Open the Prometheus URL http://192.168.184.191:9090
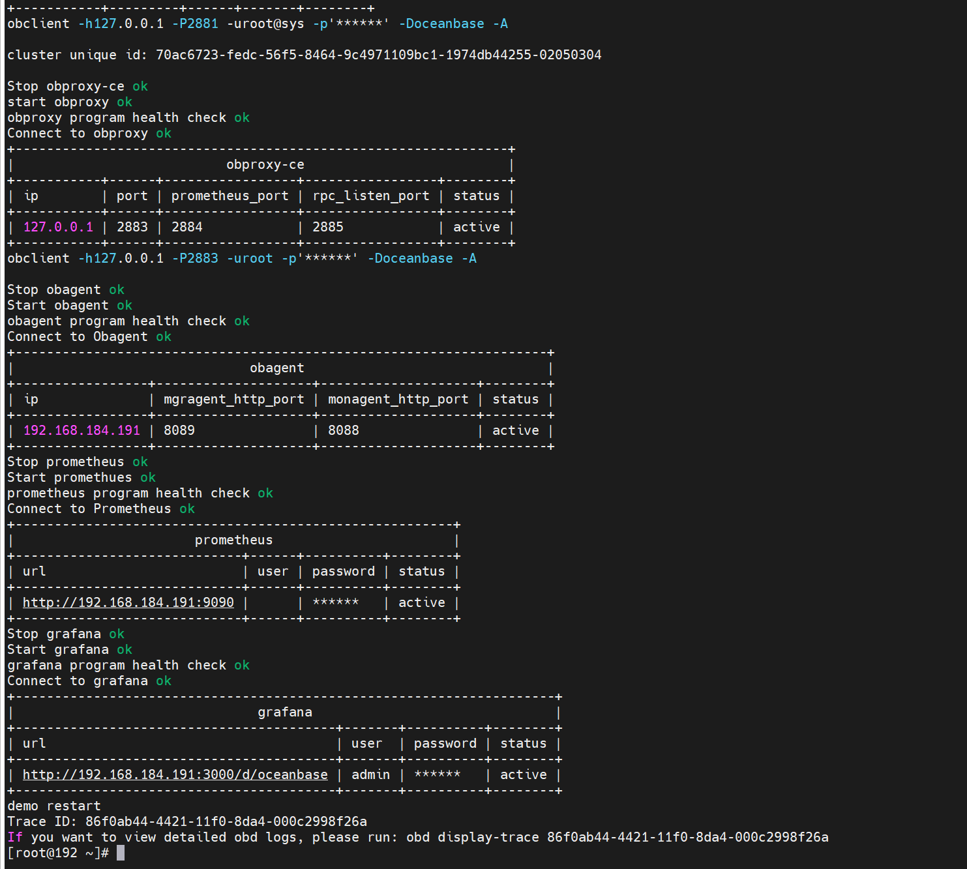967x869 pixels. point(128,602)
